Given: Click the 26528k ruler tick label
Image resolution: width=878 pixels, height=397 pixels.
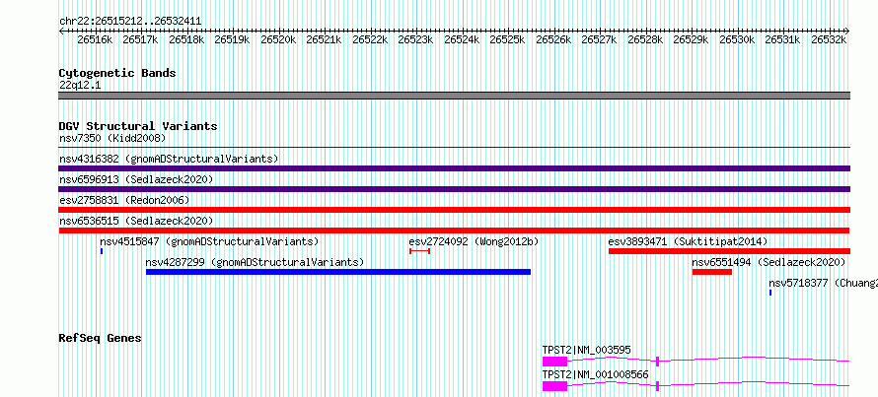Looking at the screenshot, I should (645, 39).
